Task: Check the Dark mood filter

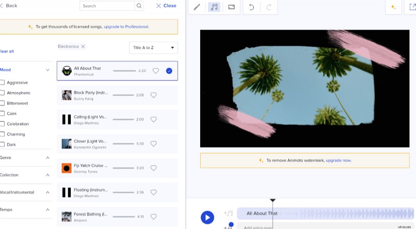Action: (2, 144)
